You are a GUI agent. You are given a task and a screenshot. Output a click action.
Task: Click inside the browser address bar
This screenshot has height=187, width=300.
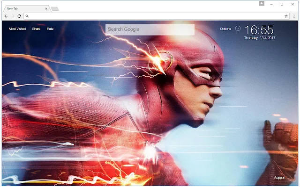pos(156,16)
